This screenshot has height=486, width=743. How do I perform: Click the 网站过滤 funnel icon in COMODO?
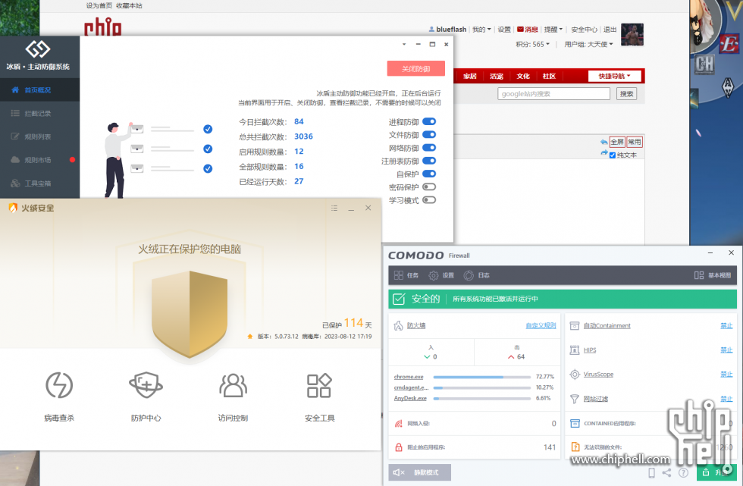pos(575,399)
